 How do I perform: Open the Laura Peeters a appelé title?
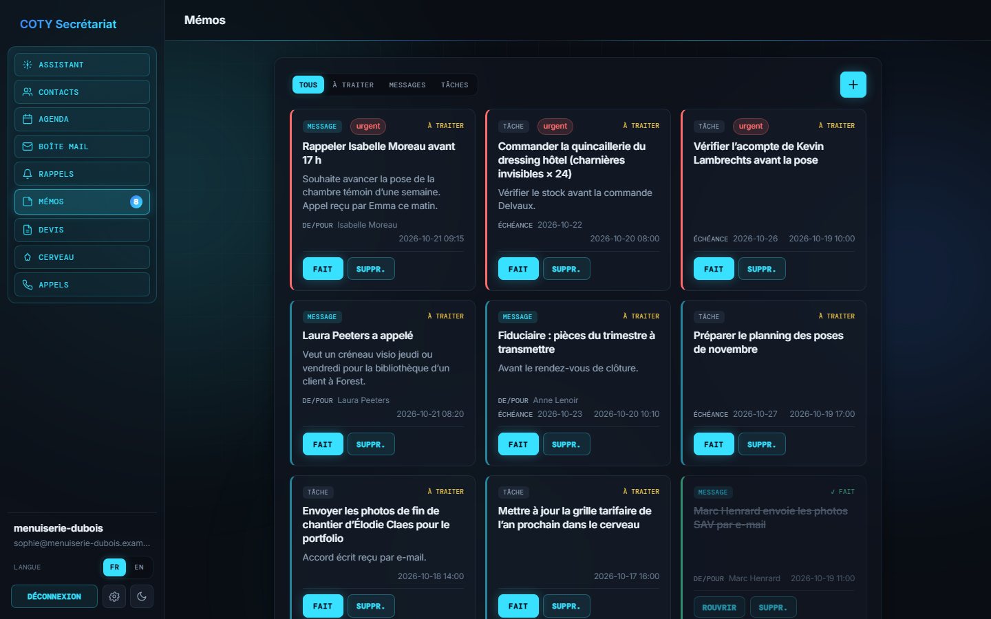coord(358,336)
